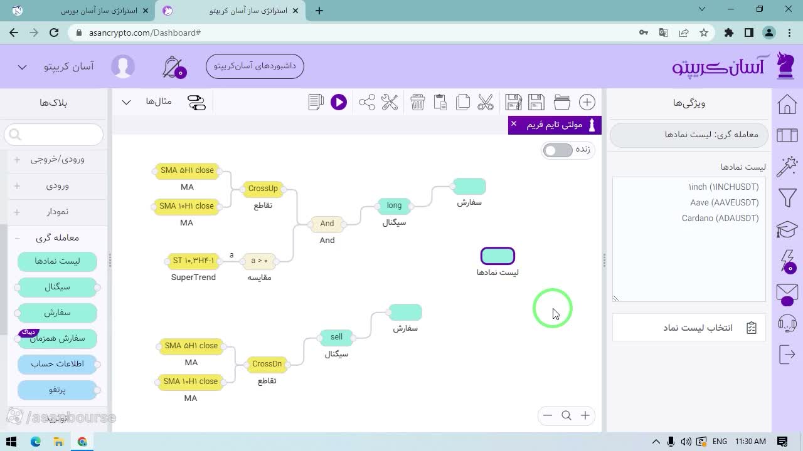Click the داشبوردهای آسان‌کریپتو button
This screenshot has height=451, width=803.
255,66
